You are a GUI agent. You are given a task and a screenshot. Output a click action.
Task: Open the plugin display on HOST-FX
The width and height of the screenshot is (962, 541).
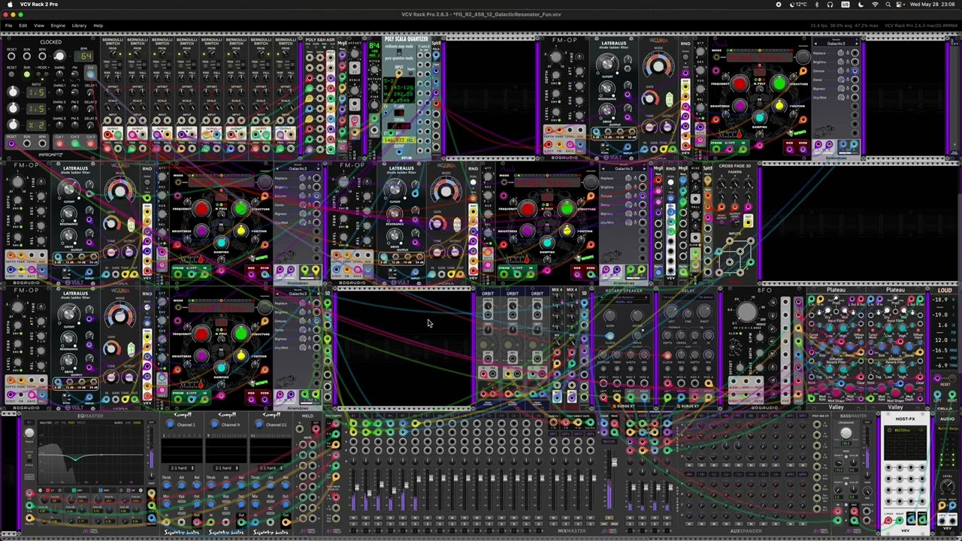(905, 444)
